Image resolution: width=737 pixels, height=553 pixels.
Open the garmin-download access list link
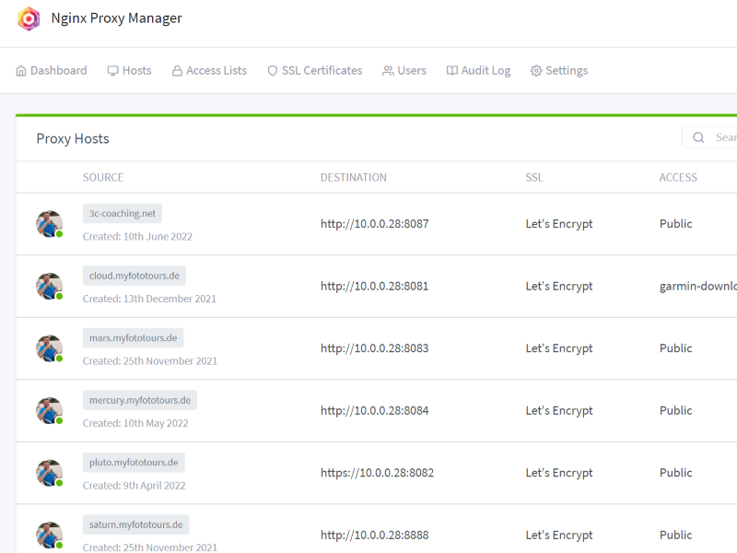tap(698, 287)
